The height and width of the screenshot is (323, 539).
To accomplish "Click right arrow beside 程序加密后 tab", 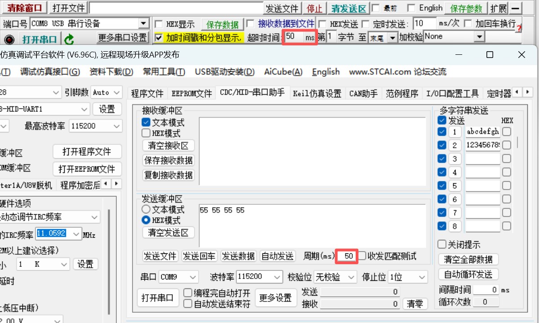I will pos(117,184).
